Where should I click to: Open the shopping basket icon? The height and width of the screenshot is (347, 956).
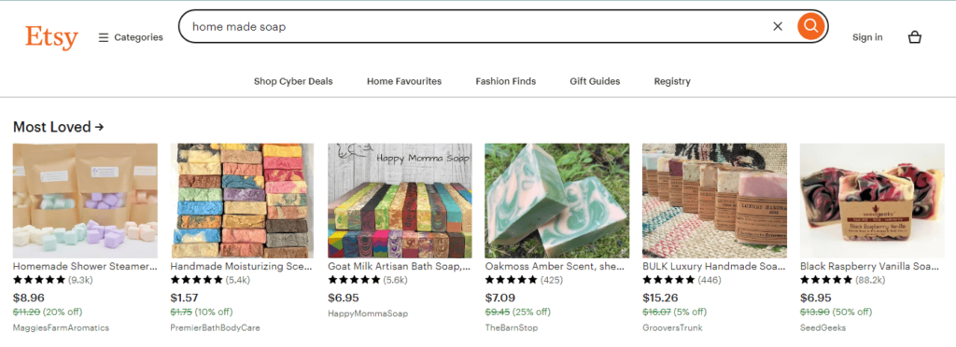pyautogui.click(x=914, y=37)
